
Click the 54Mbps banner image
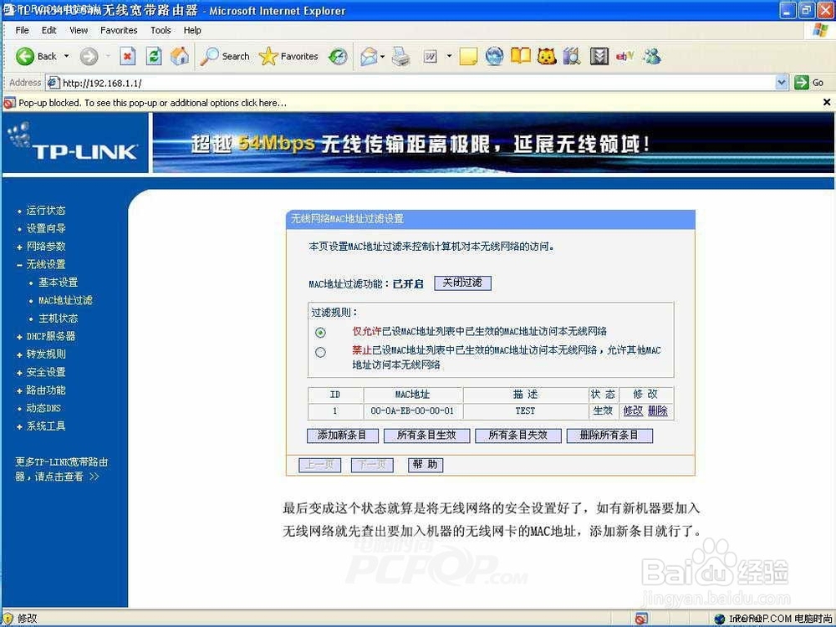(x=493, y=143)
